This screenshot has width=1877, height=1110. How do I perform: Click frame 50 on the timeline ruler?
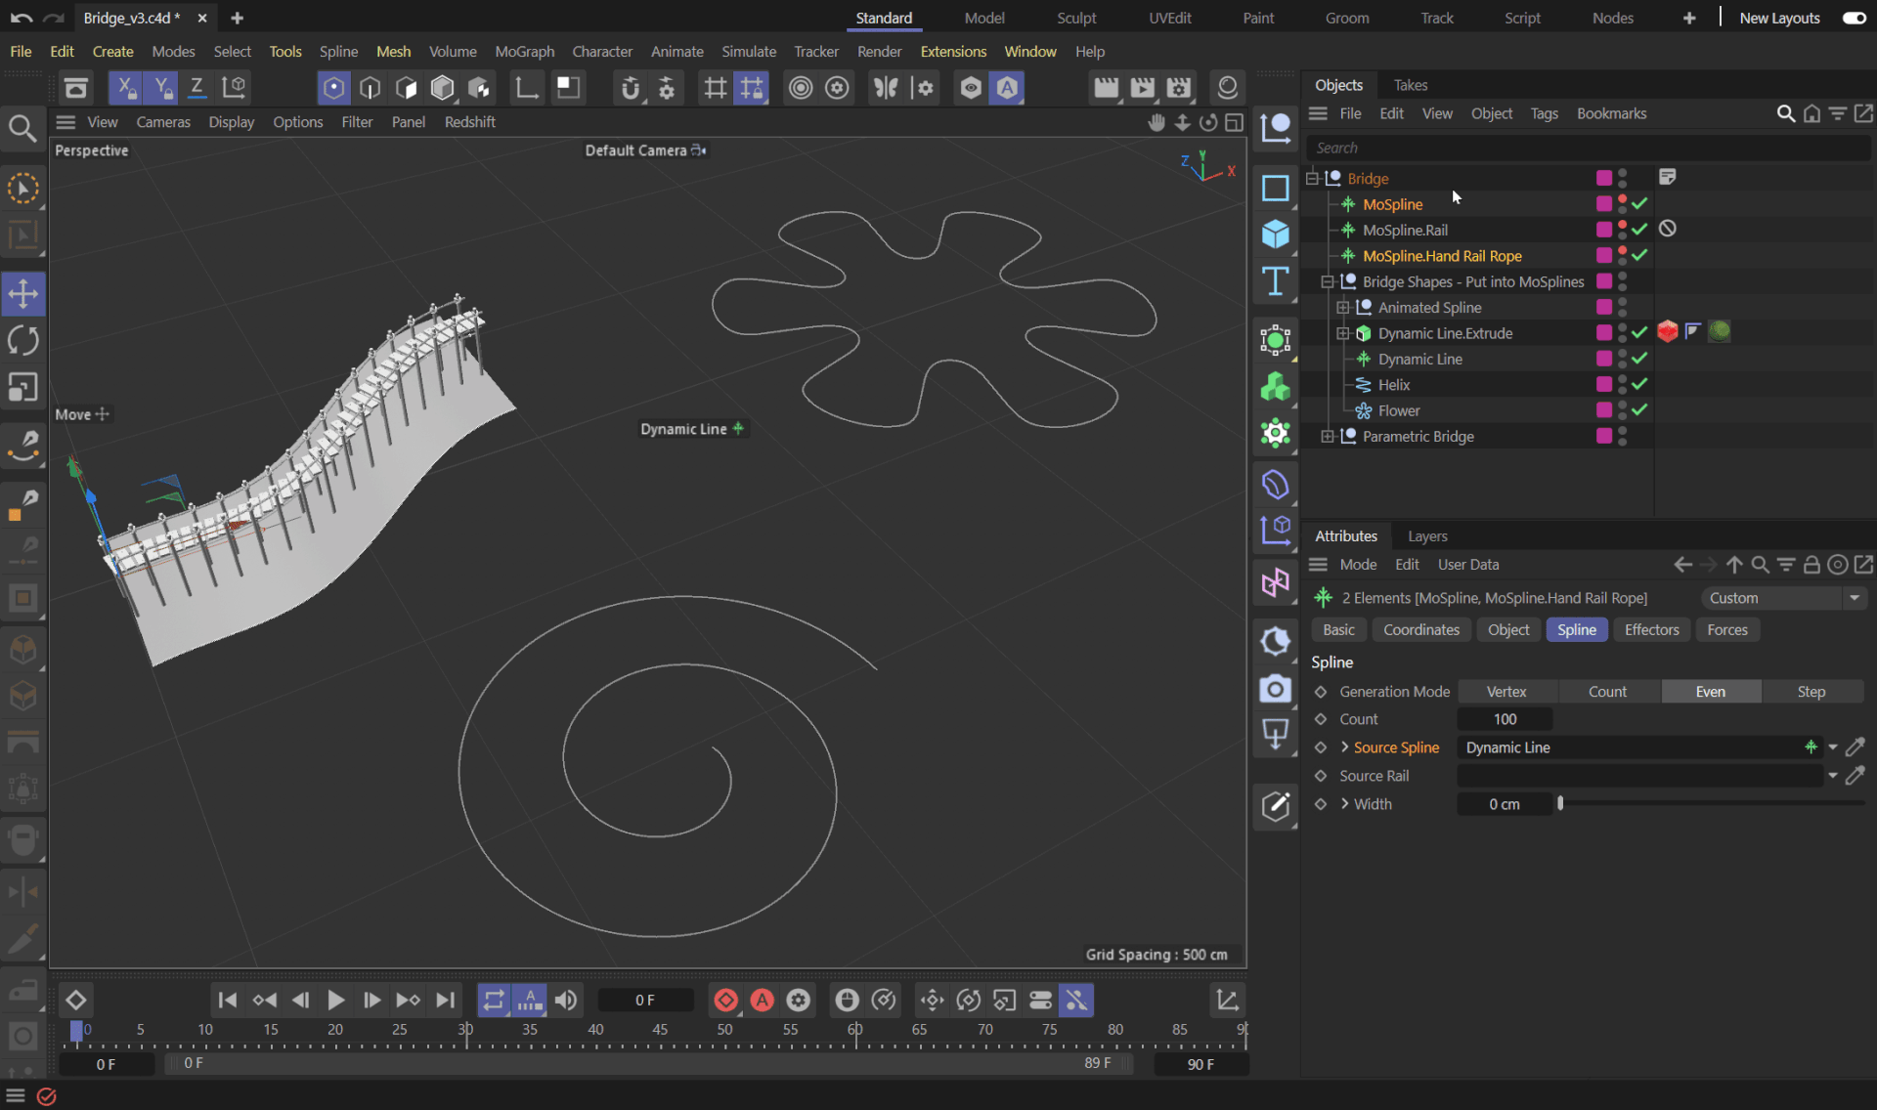(724, 1030)
